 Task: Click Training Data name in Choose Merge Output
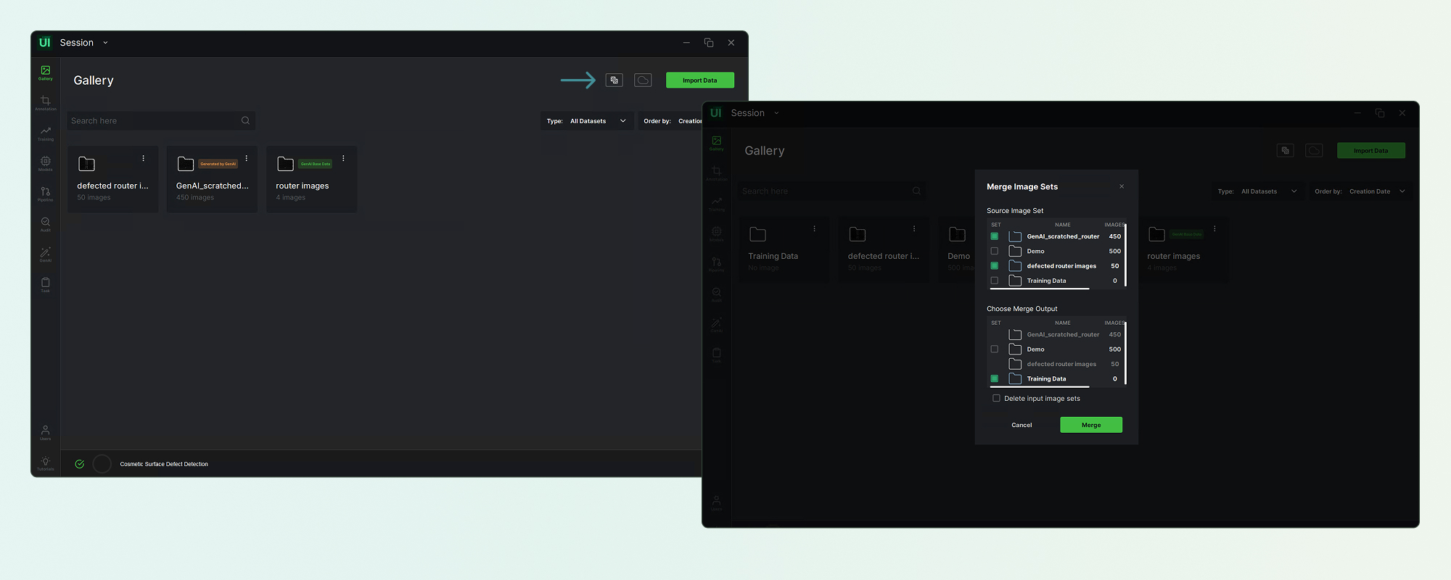tap(1046, 378)
